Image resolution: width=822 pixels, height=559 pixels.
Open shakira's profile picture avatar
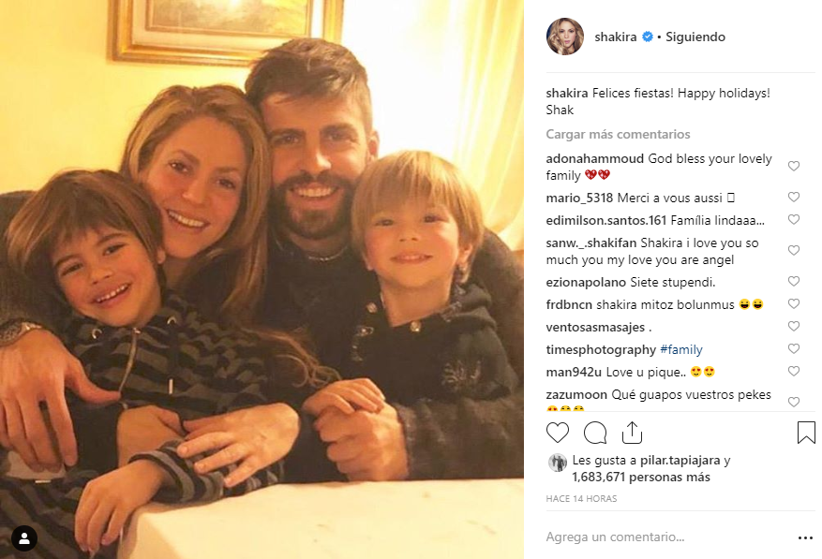[565, 37]
